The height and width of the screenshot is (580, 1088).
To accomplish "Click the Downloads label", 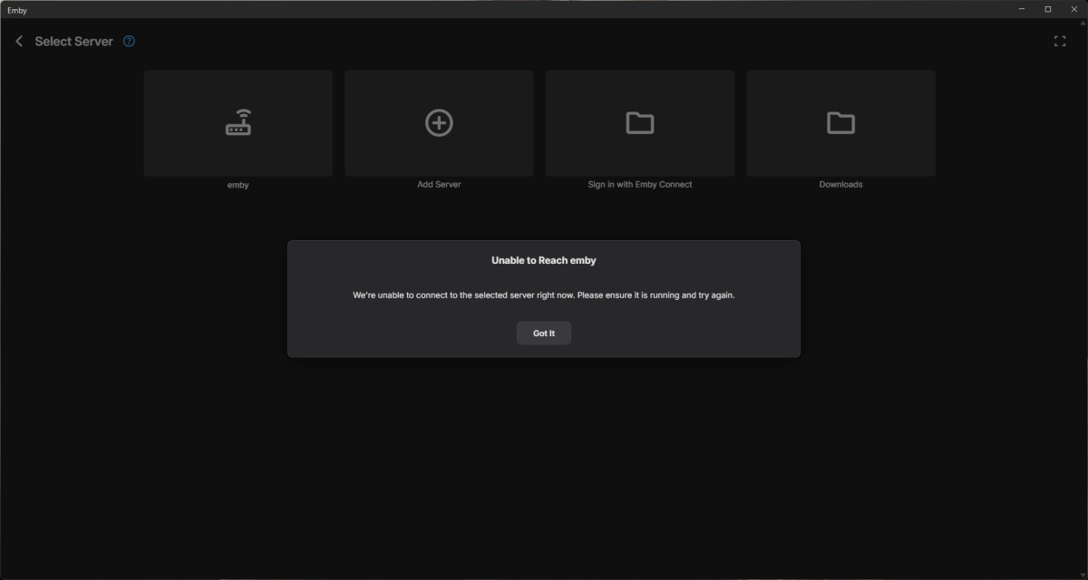I will pos(840,184).
